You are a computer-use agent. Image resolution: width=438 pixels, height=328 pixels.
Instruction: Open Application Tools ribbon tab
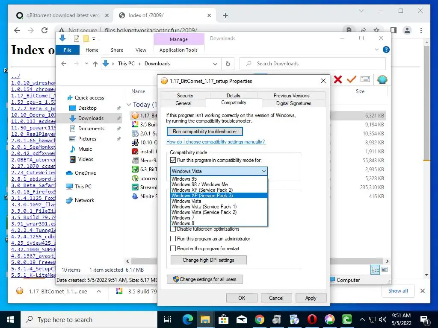tap(178, 50)
